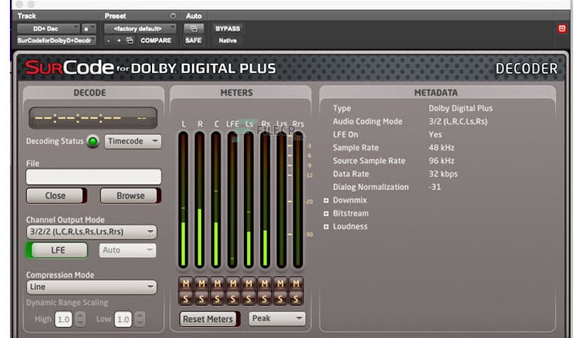Open the Channel Output Mode dropdown
Viewport: 583px width, 338px height.
tap(91, 232)
